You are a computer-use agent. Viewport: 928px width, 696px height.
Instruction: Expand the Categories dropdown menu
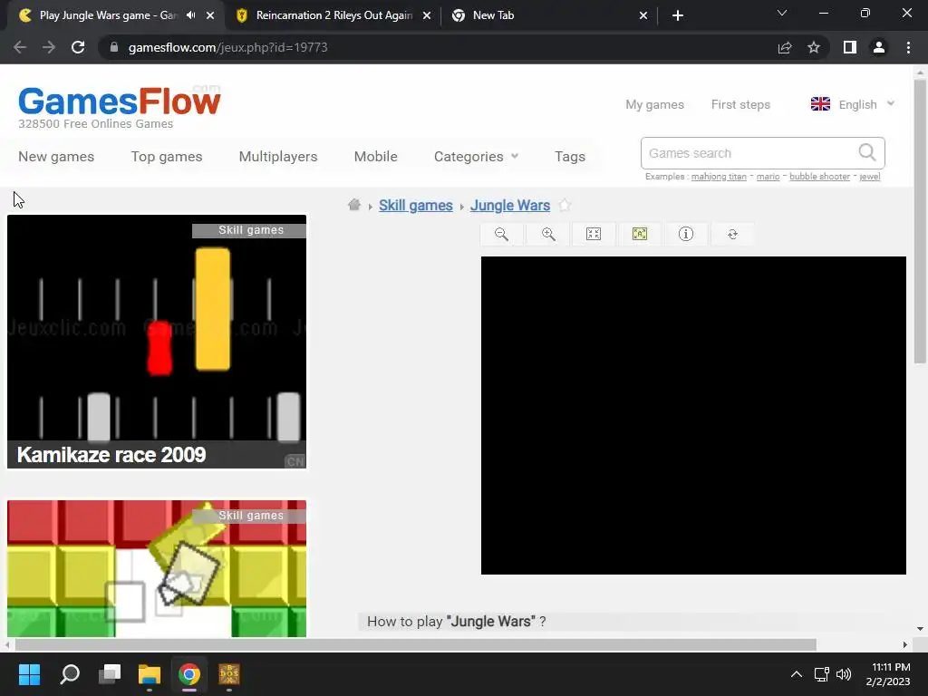point(476,156)
